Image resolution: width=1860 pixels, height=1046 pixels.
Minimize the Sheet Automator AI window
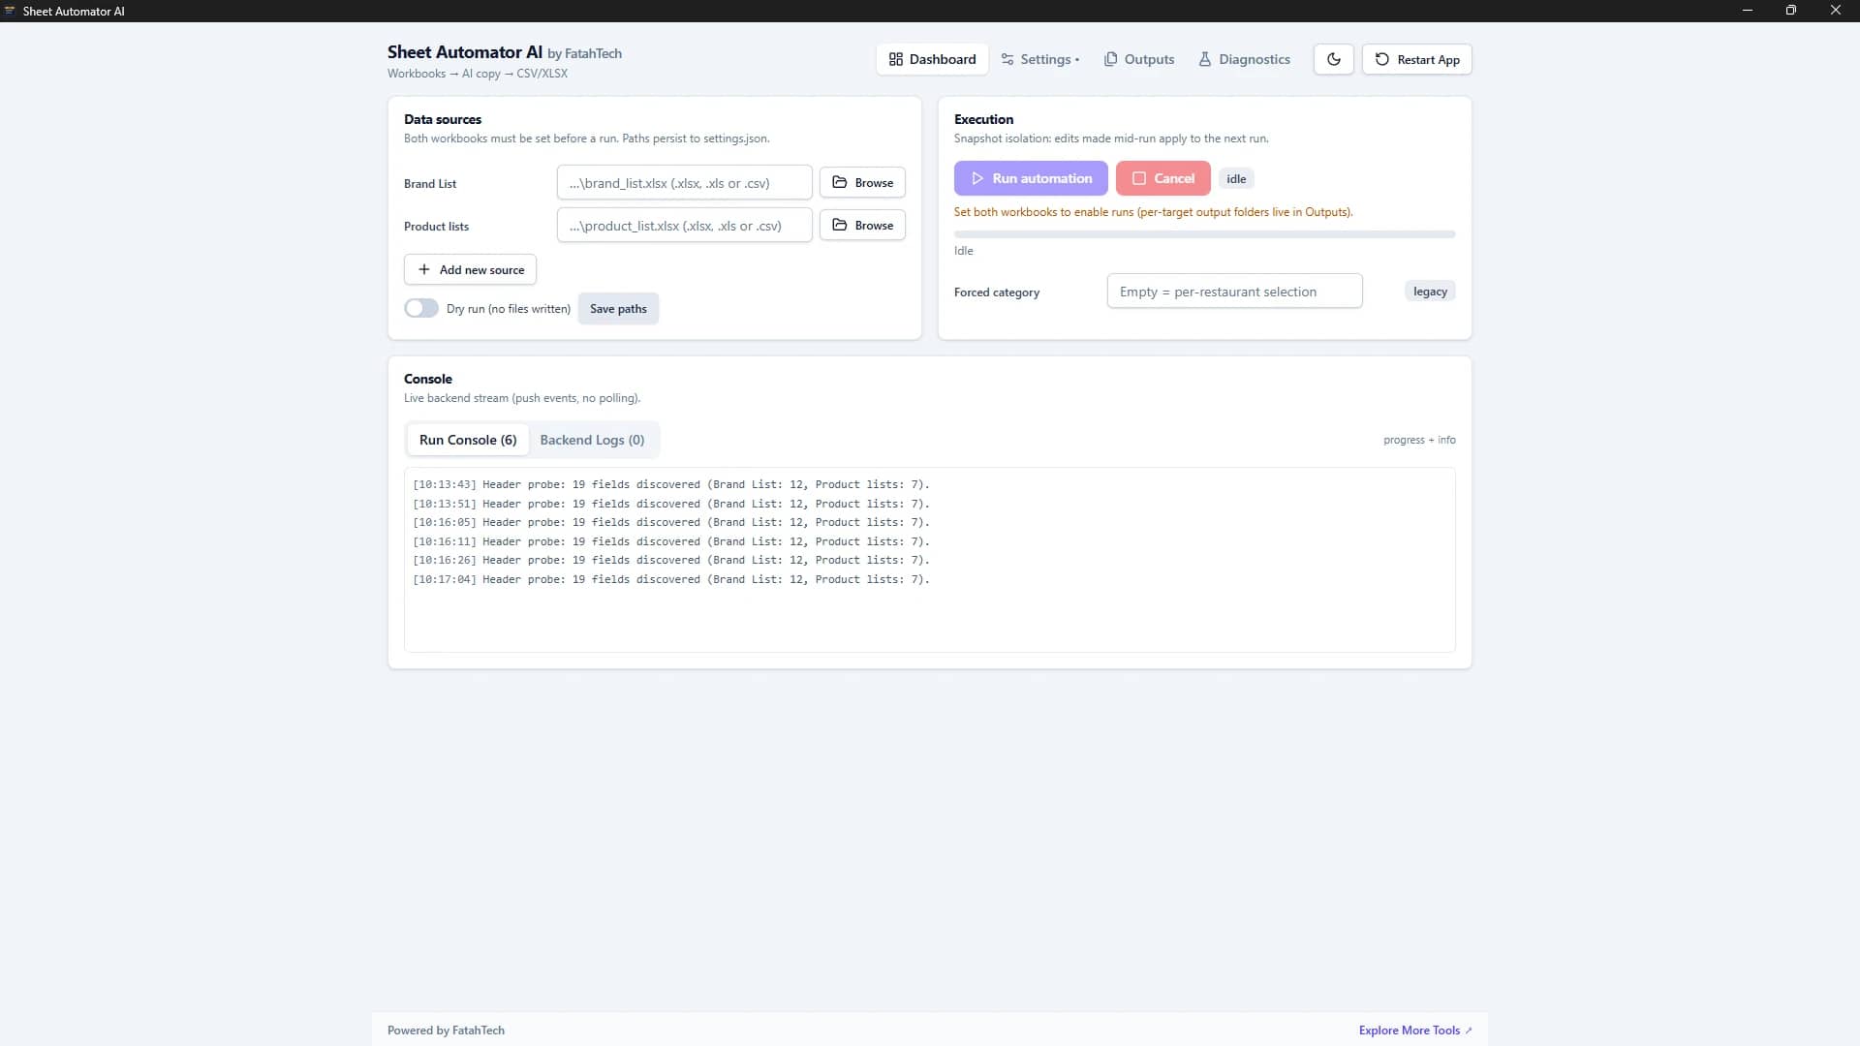tap(1748, 11)
